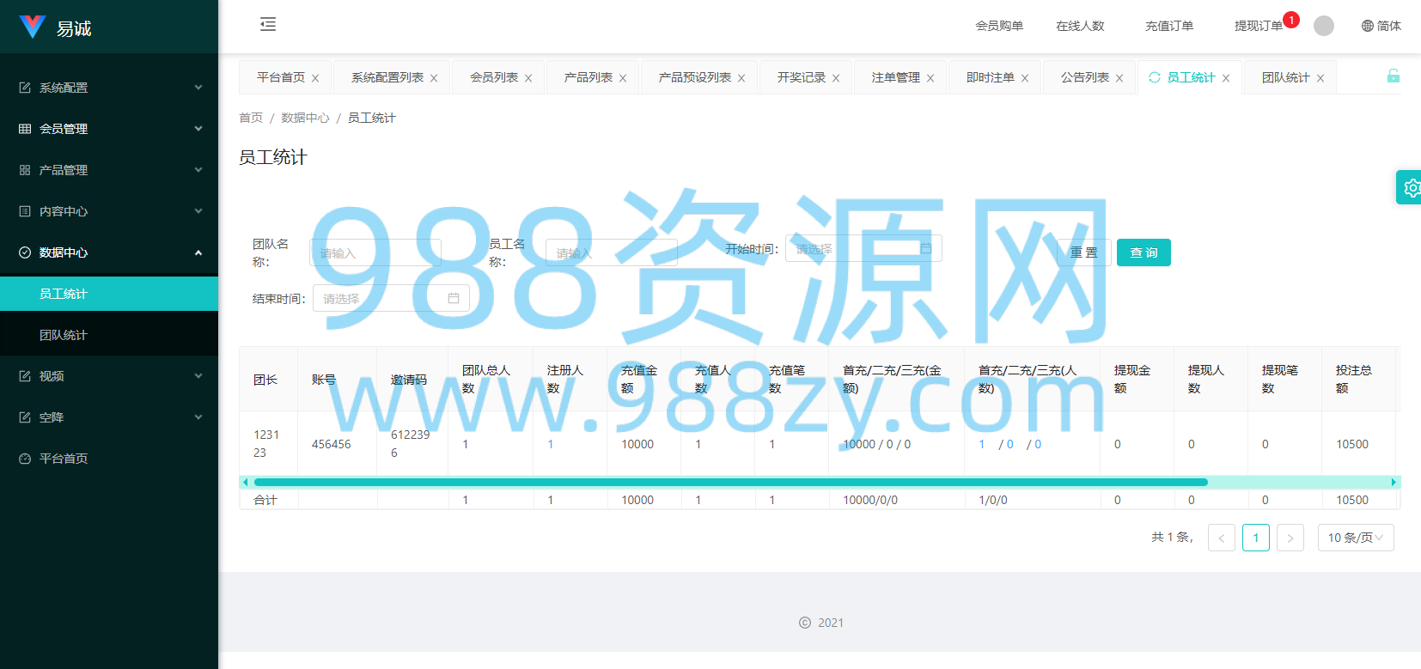1421x669 pixels.
Task: Click the 重置 reset button
Action: [x=1084, y=252]
